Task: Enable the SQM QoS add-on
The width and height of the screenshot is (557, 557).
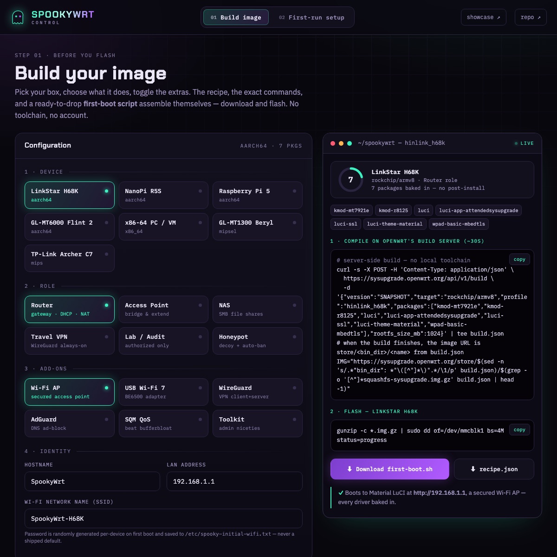Action: (163, 423)
